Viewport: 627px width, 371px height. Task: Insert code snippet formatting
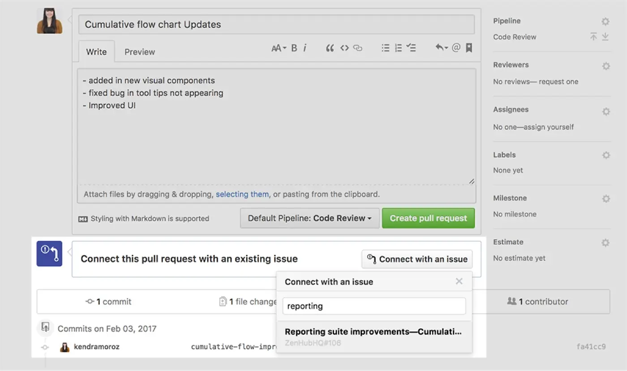click(344, 48)
